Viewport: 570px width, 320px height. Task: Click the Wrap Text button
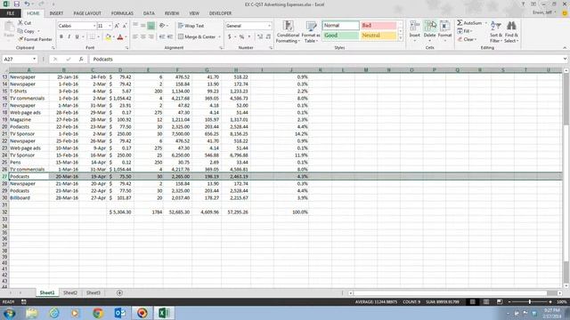191,26
